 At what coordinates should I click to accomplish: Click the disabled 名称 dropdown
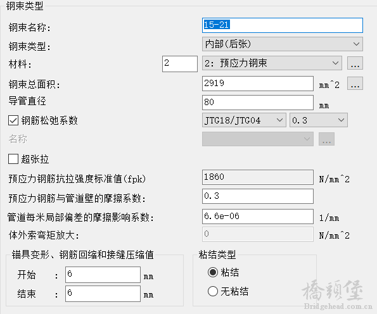(x=258, y=139)
